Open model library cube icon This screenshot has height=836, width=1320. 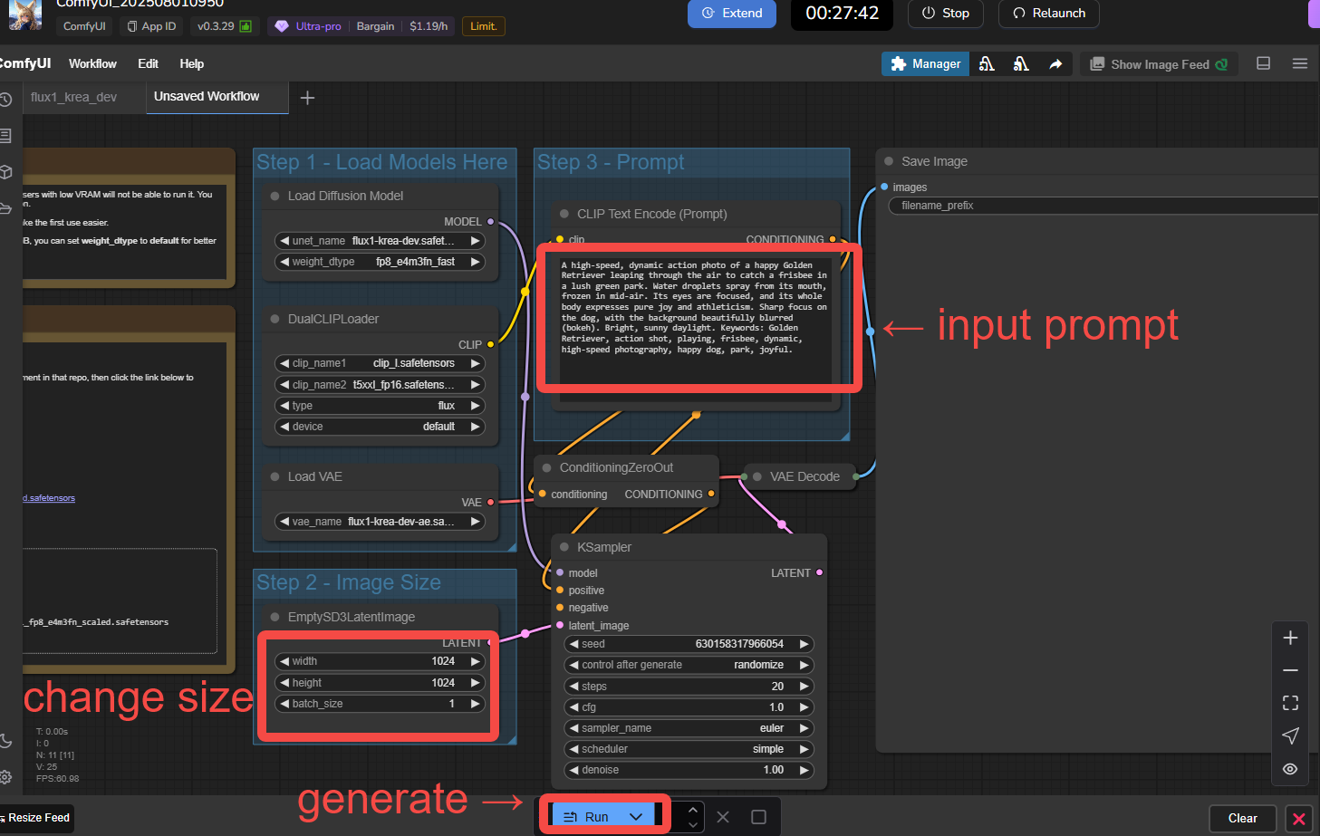pos(5,171)
